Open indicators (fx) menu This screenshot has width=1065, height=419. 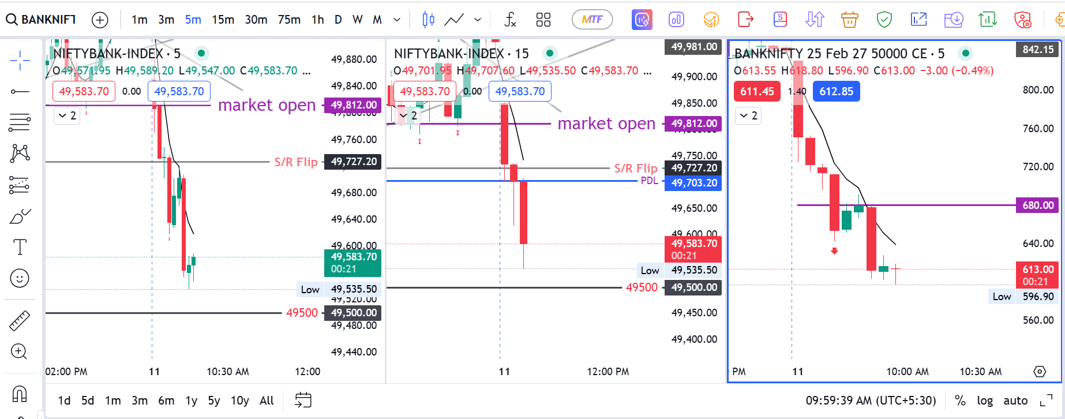coord(510,20)
